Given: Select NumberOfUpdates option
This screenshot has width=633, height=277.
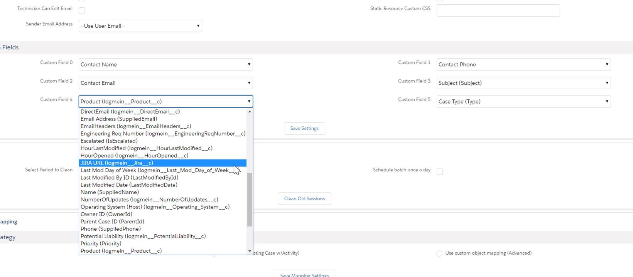Looking at the screenshot, I should pos(162,200).
